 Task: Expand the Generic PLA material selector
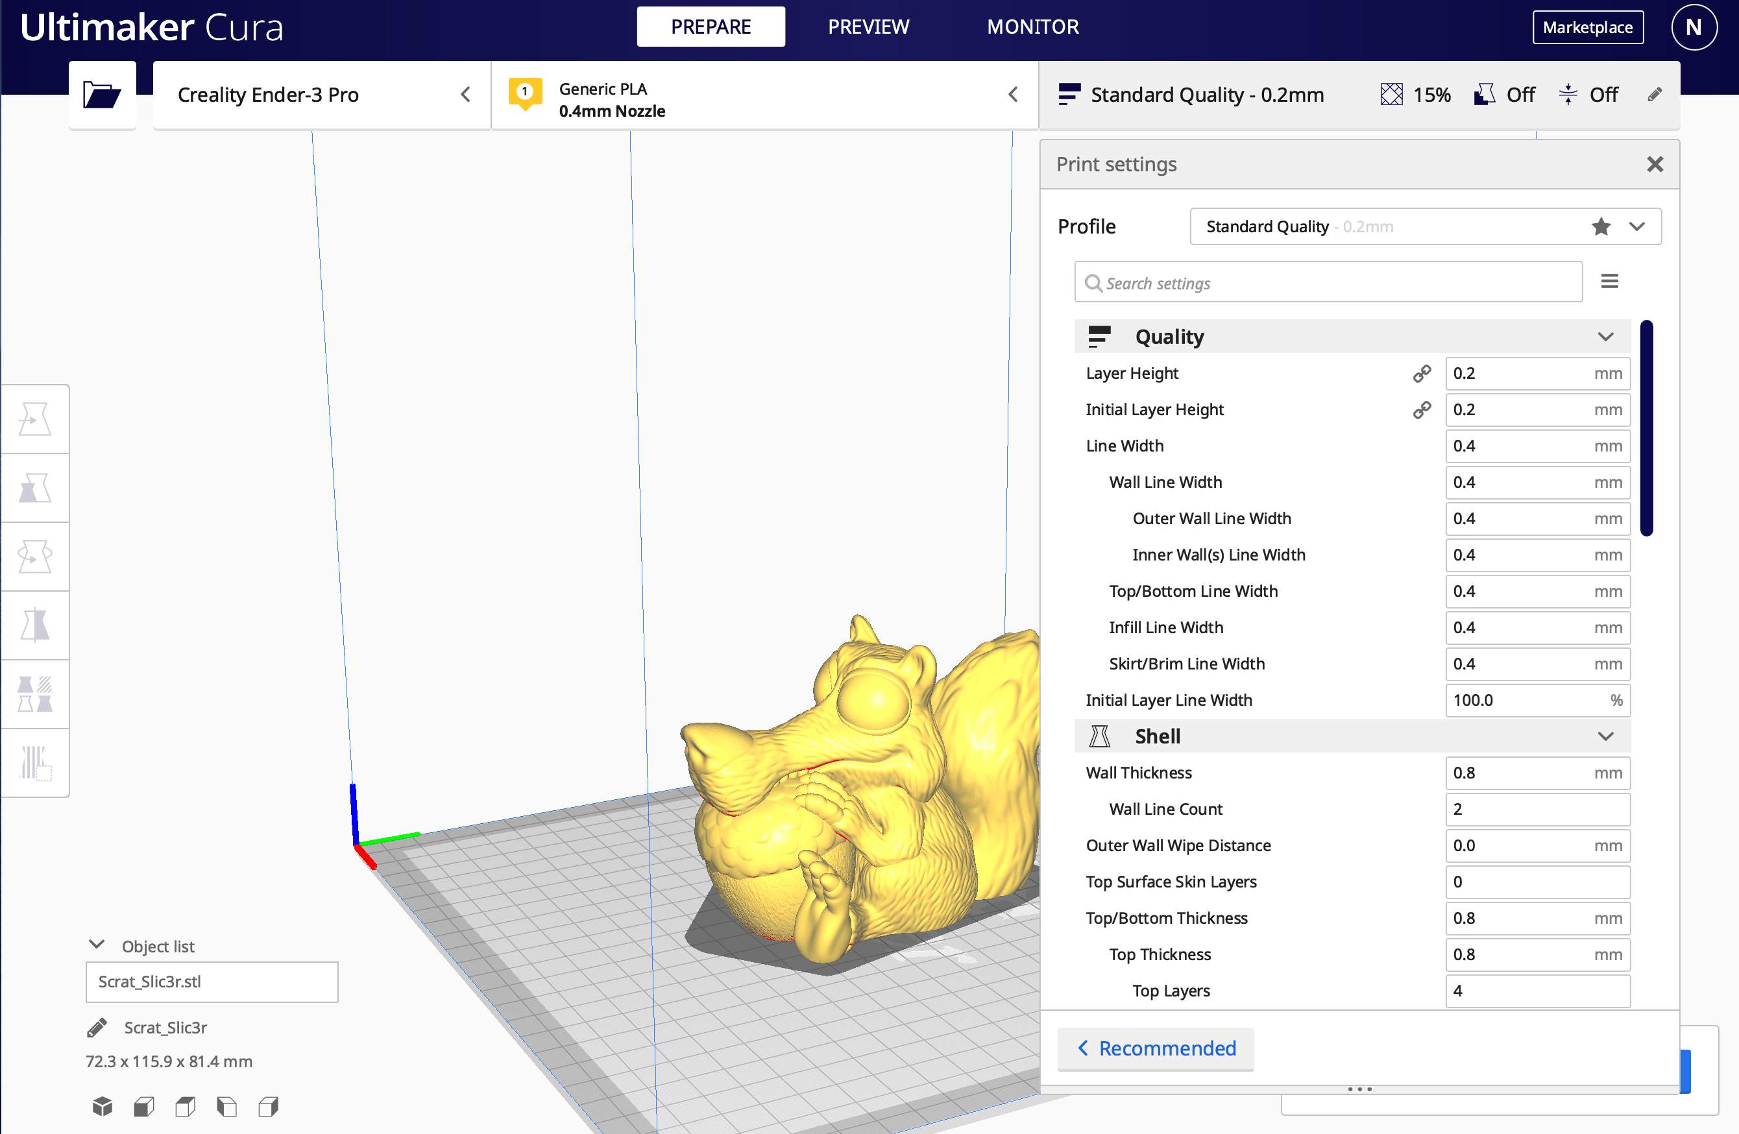765,95
